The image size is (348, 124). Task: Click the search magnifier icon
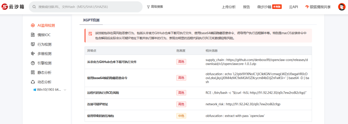[x=34, y=7]
